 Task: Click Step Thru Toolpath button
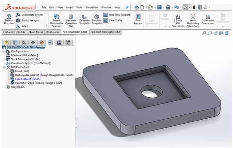pyautogui.click(x=117, y=15)
